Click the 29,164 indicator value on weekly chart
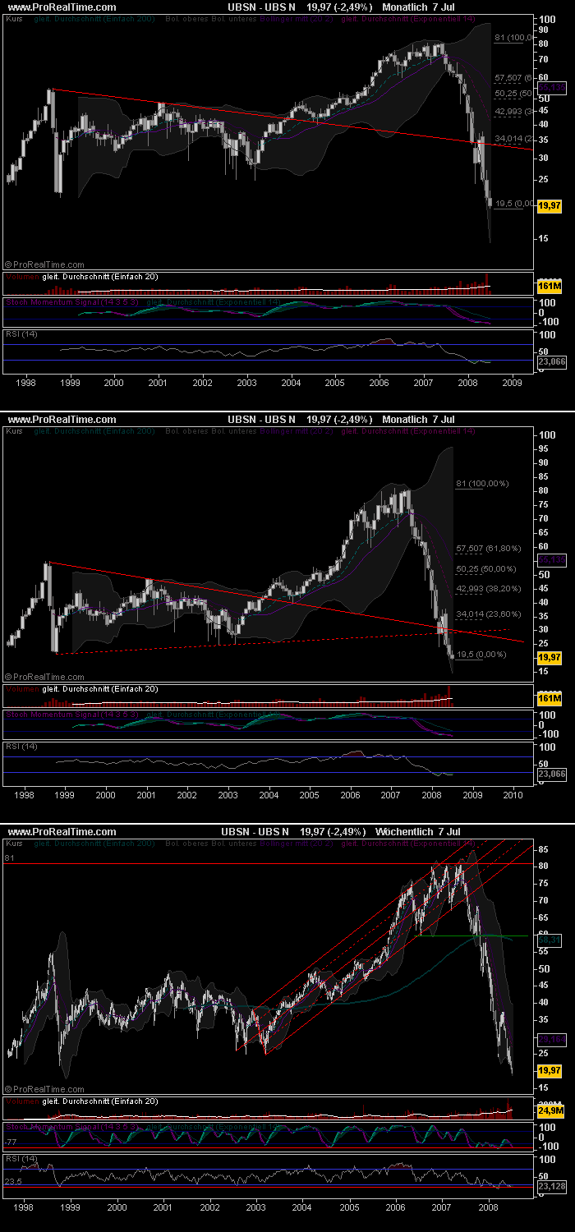The width and height of the screenshot is (575, 1232). click(549, 1039)
